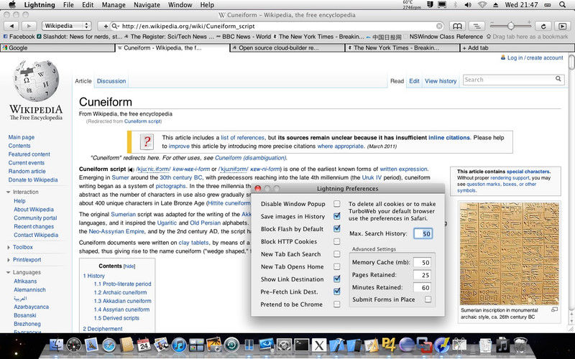The height and width of the screenshot is (359, 575).
Task: Click the + Add tab button
Action: coord(517,48)
